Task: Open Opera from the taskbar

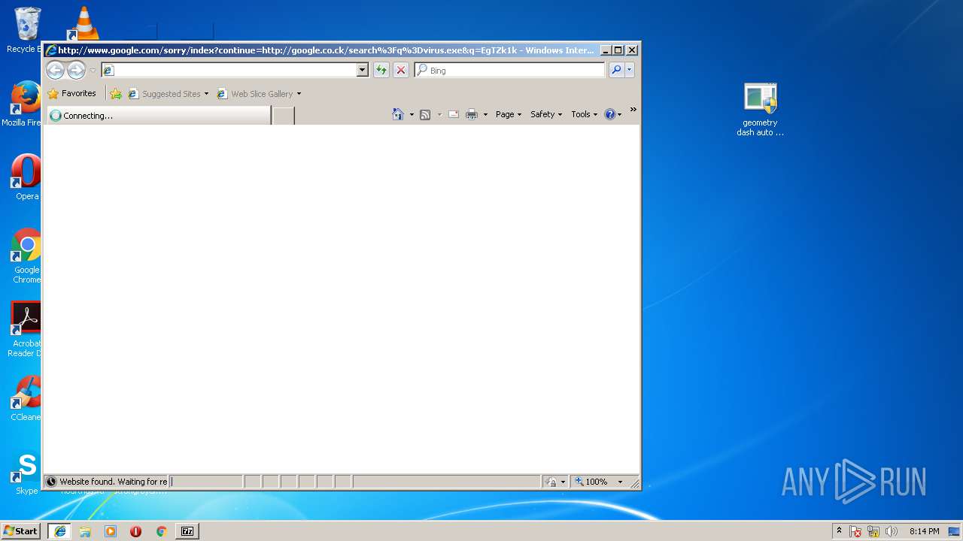Action: pos(135,531)
